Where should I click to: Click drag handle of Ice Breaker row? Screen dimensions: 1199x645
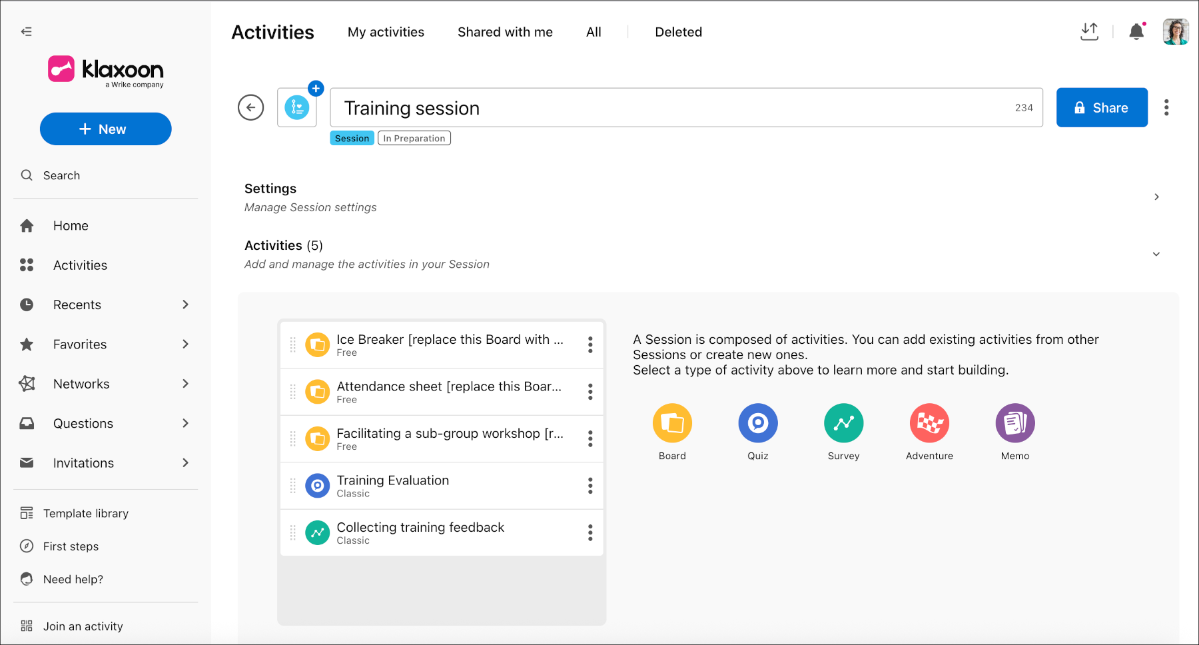[292, 344]
